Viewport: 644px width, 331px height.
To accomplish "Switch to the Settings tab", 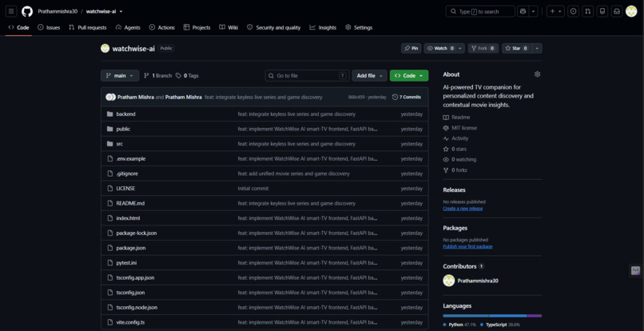I will (x=359, y=27).
